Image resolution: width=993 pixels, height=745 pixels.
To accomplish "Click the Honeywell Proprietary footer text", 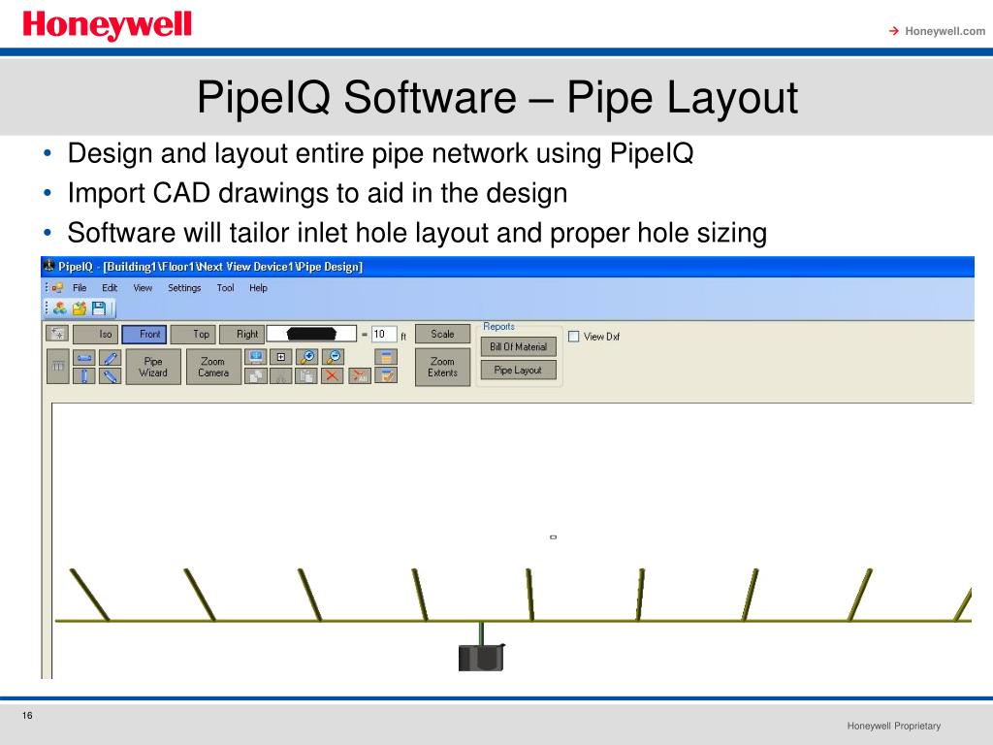I will tap(893, 726).
